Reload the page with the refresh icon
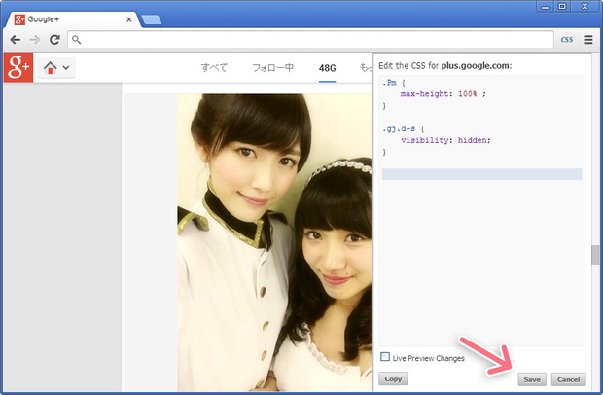The height and width of the screenshot is (395, 603). coord(54,40)
